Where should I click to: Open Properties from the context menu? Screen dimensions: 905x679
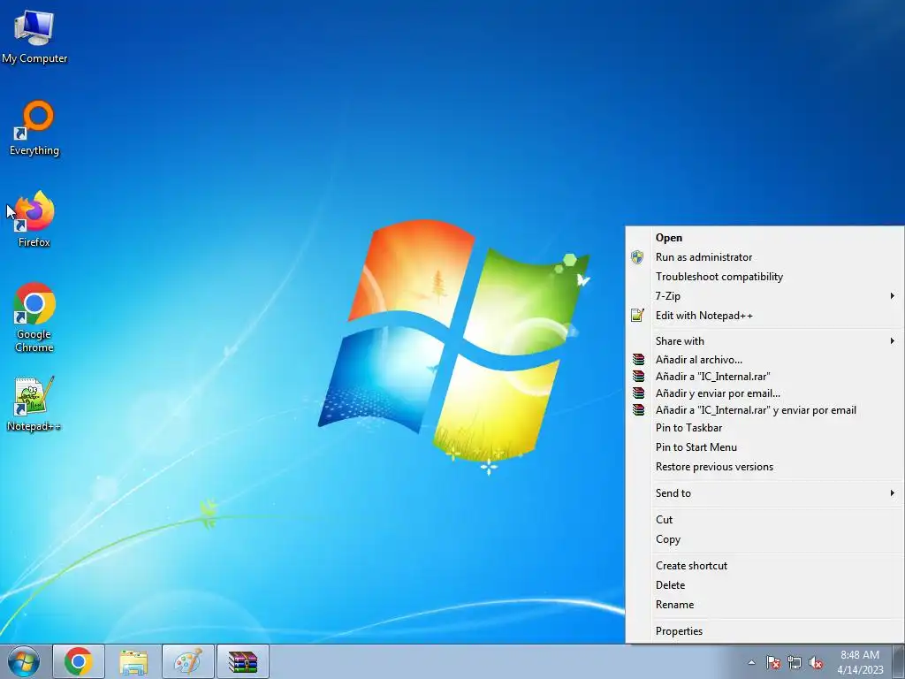tap(764, 631)
